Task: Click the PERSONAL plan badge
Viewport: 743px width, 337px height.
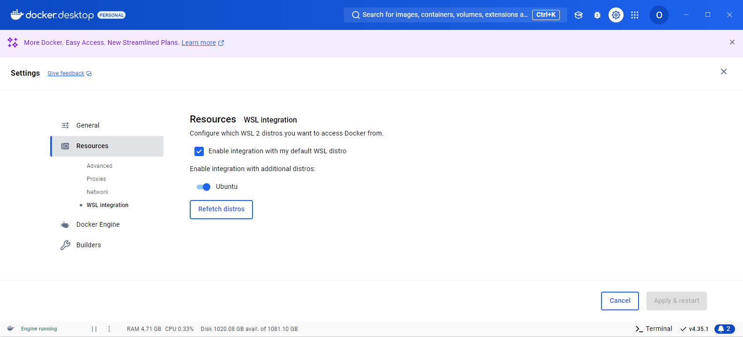Action: click(x=111, y=15)
